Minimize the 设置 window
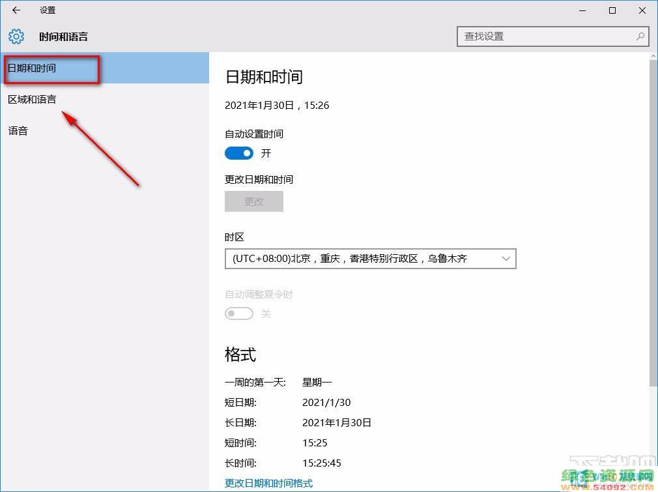This screenshot has height=492, width=658. click(x=582, y=10)
